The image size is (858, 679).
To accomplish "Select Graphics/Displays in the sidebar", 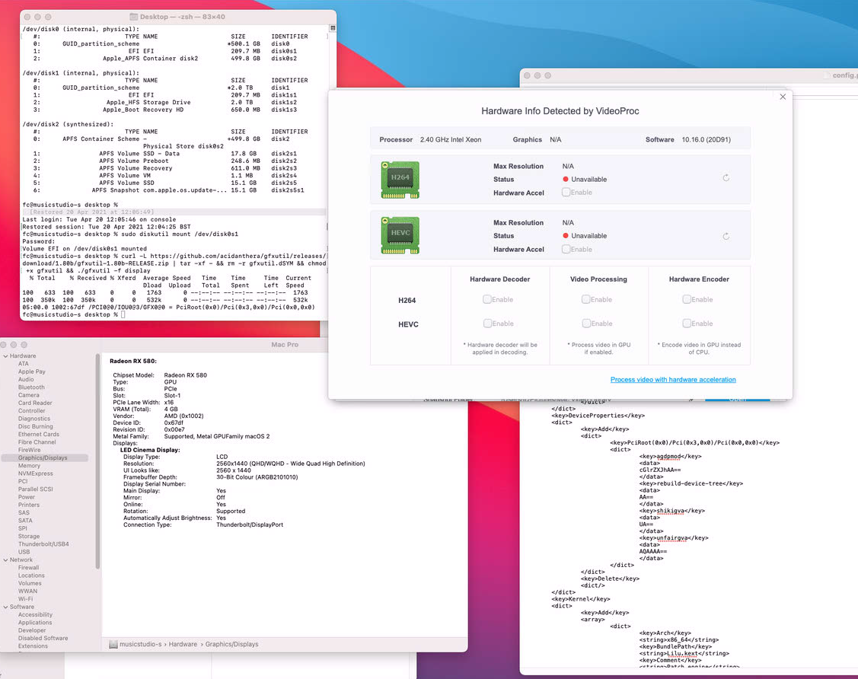I will pos(44,458).
